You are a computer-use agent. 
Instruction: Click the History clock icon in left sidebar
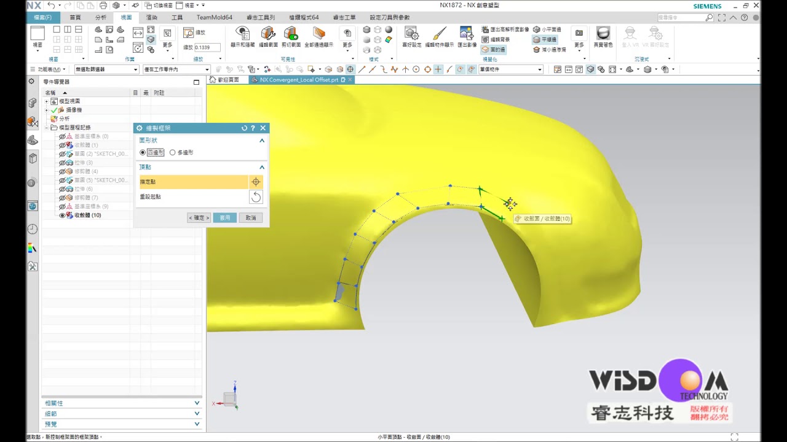[x=32, y=229]
